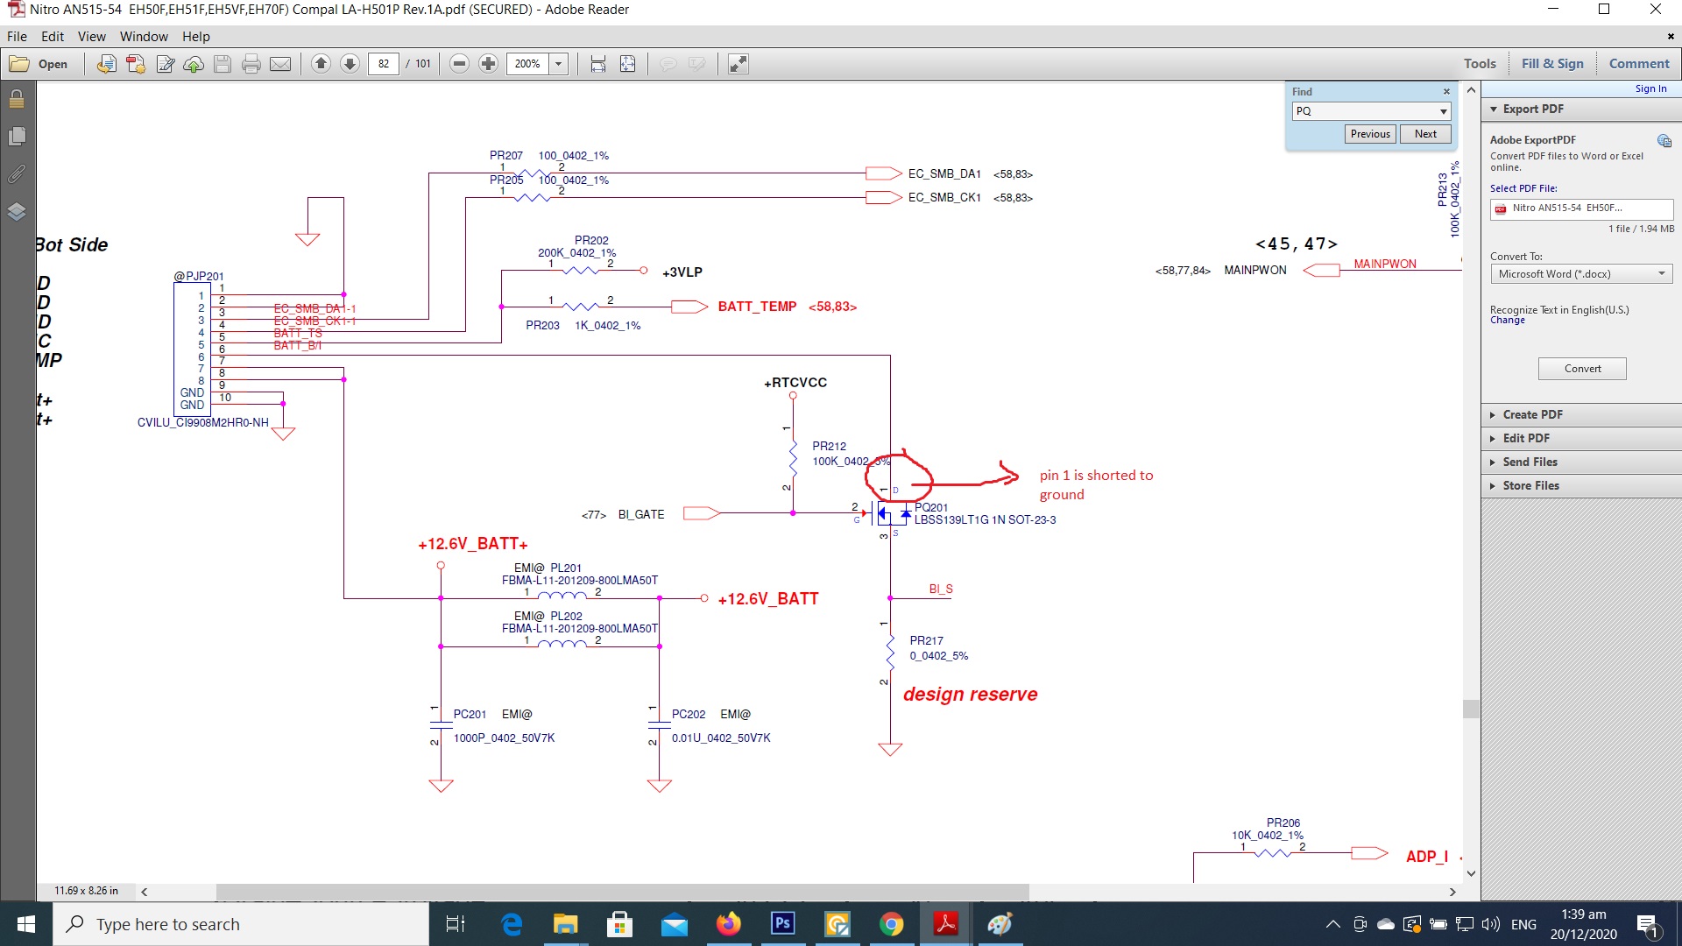Viewport: 1682px width, 946px height.
Task: Open Convert To format dropdown
Action: (1661, 274)
